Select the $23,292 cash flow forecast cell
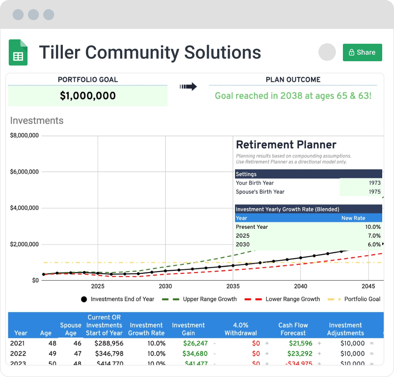This screenshot has height=377, width=394. click(x=300, y=354)
